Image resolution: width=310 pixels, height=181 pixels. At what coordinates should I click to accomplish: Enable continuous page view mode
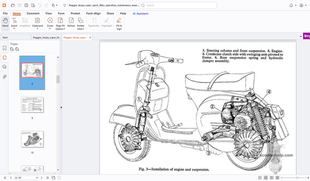point(265,178)
